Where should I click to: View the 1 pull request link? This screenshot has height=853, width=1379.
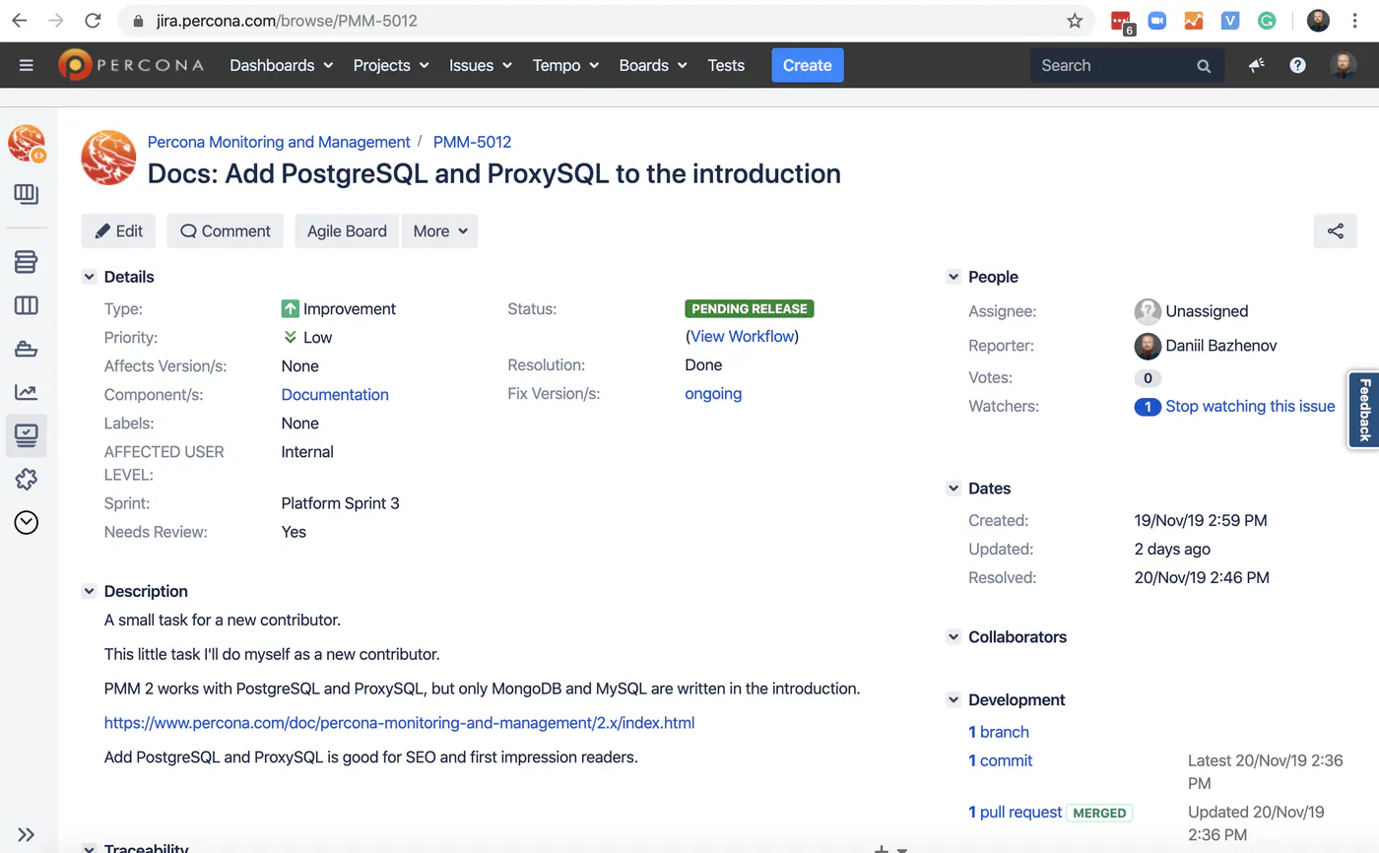pos(1016,813)
